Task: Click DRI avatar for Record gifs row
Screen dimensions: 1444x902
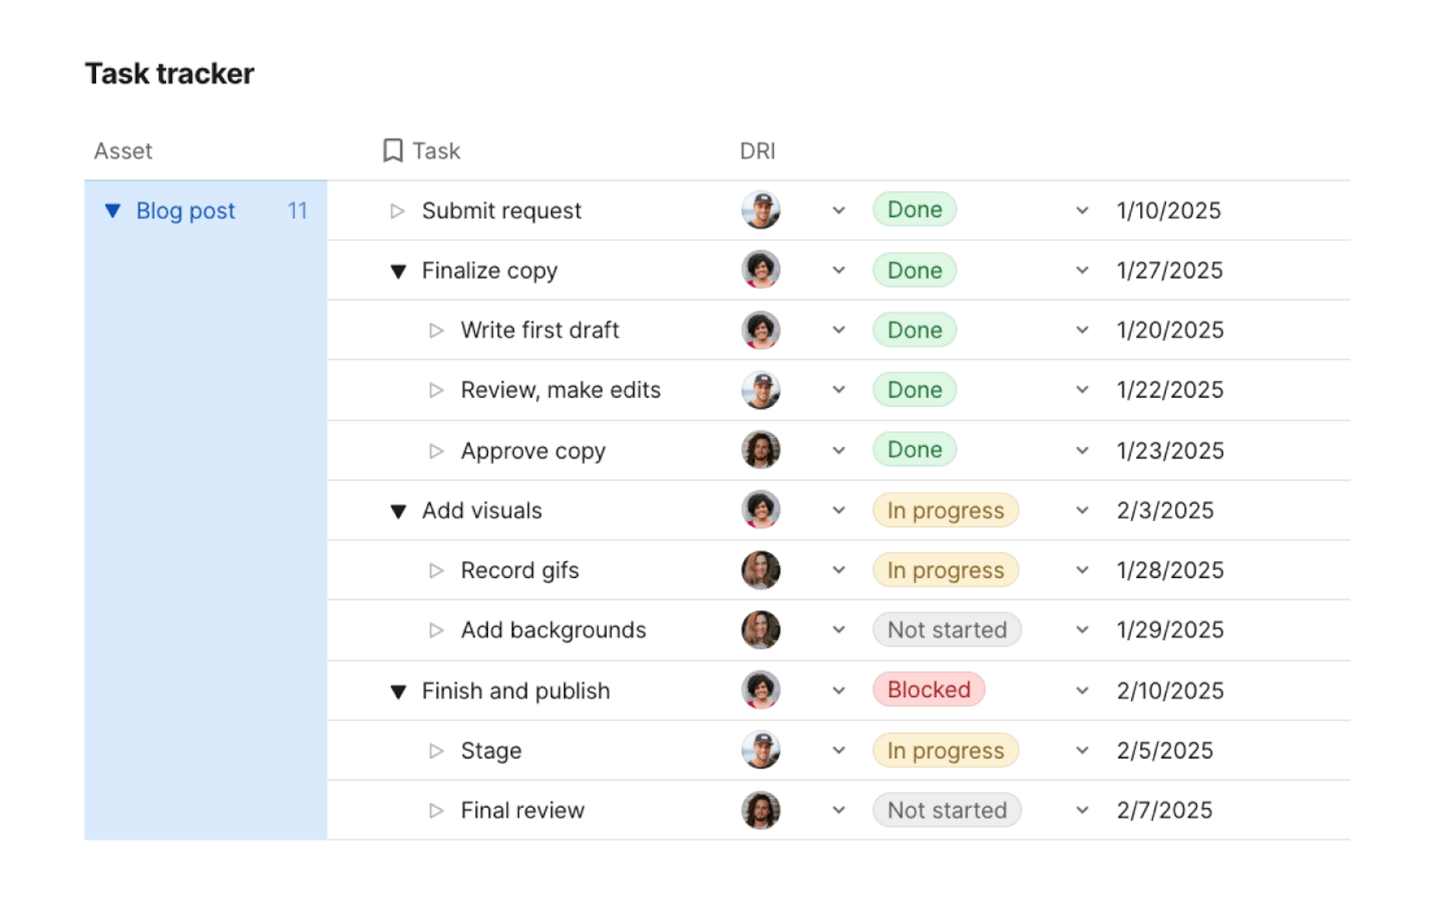Action: coord(760,570)
